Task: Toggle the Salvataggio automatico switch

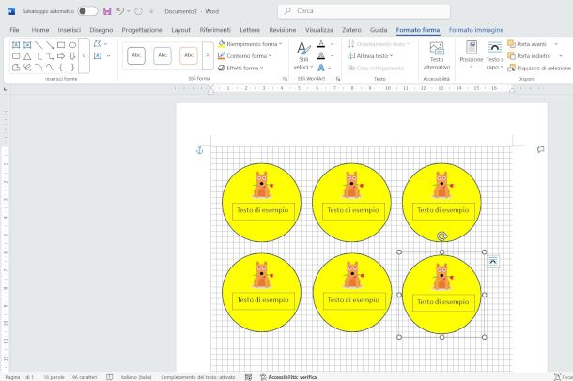Action: (87, 11)
